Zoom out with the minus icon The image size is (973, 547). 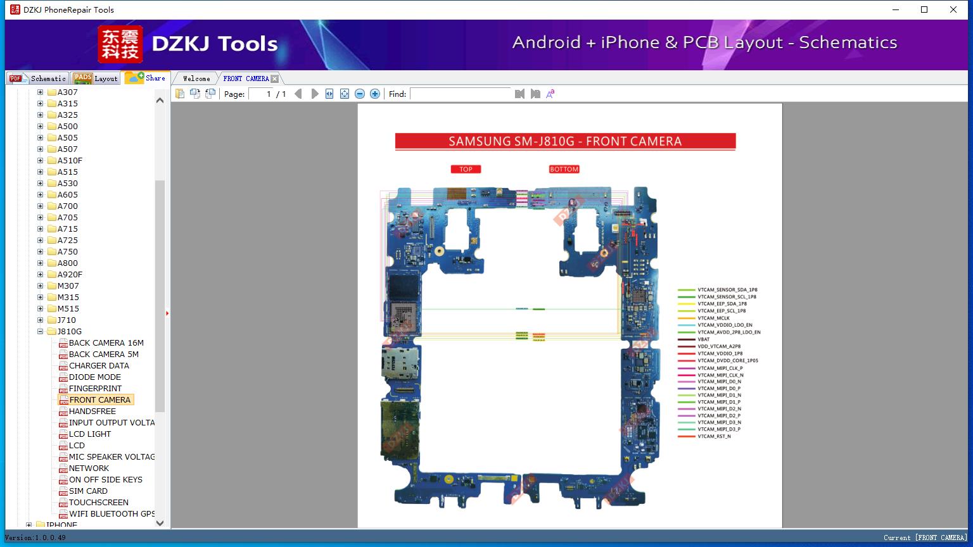[x=360, y=94]
